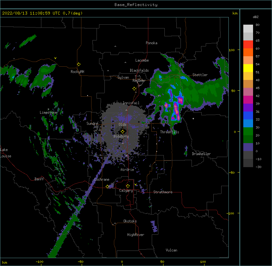Select the yellow diamond marker near RedDeer
This screenshot has width=272, height=266.
(134, 89)
